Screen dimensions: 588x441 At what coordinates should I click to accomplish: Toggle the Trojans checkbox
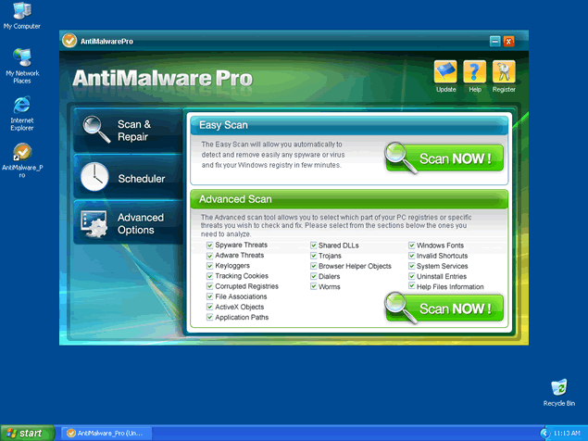311,256
